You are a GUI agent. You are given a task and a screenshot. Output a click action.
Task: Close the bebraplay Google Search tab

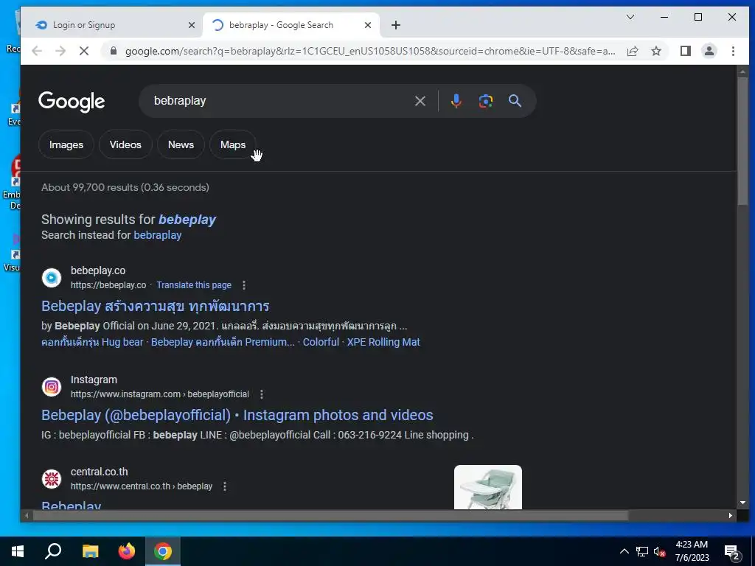point(368,25)
